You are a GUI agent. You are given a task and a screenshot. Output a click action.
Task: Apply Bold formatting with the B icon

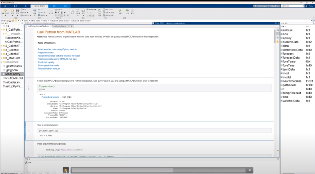tap(56, 13)
